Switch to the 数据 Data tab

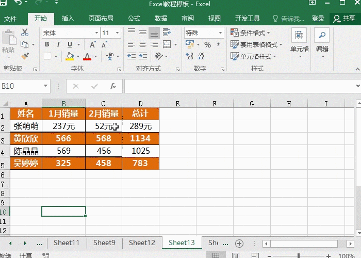point(161,19)
